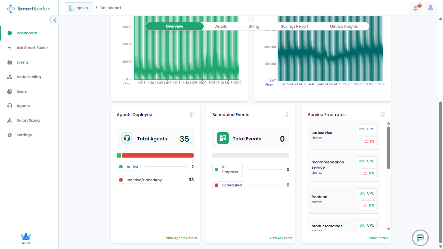443x249 pixels.
Task: Open the apollo cluster selector
Action: (x=78, y=8)
